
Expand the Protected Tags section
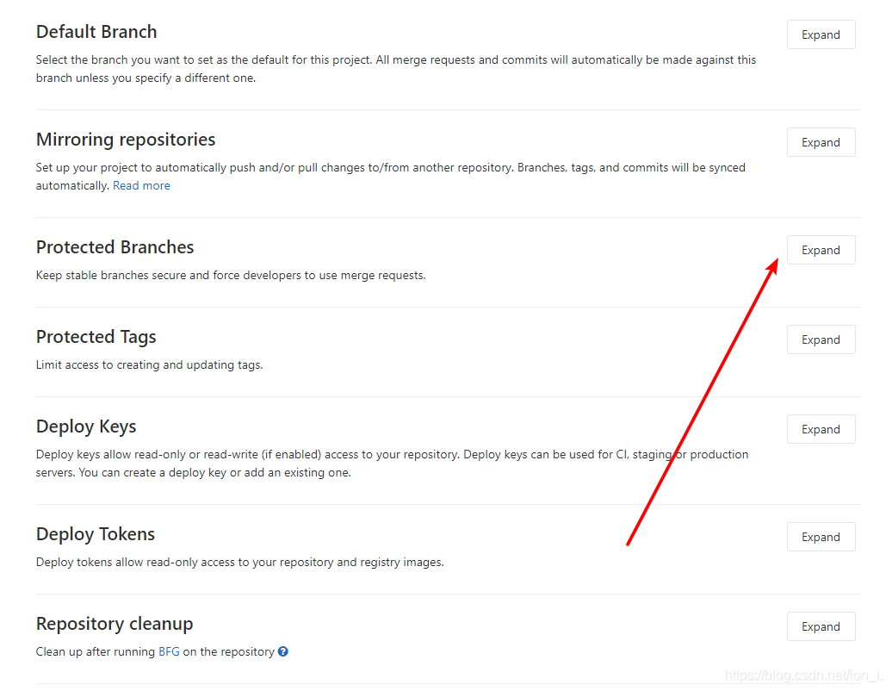click(x=821, y=339)
